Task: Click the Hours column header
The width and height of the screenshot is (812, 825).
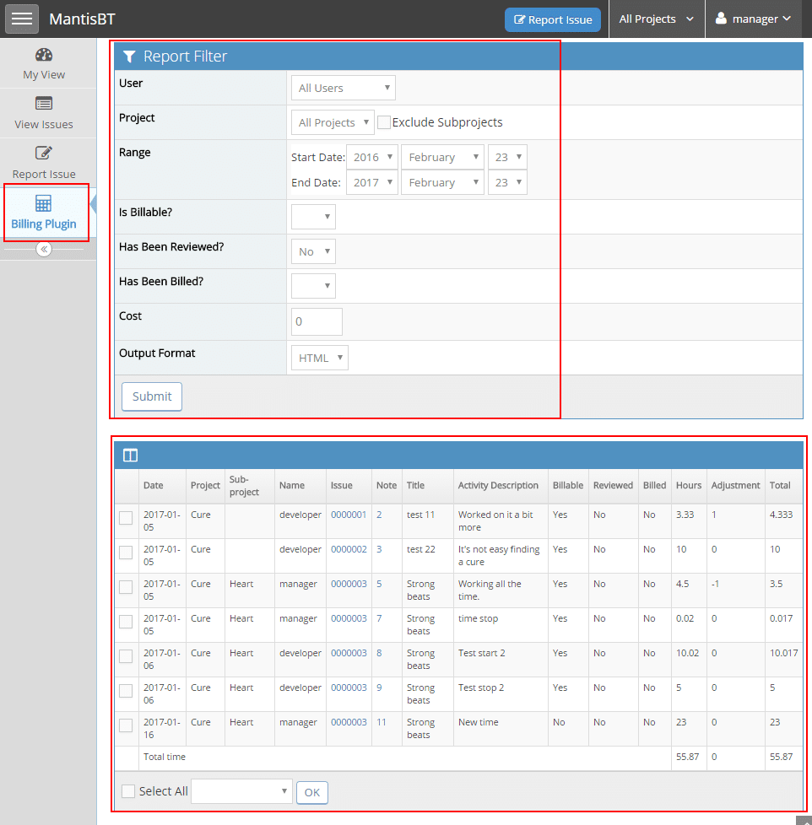Action: (689, 485)
